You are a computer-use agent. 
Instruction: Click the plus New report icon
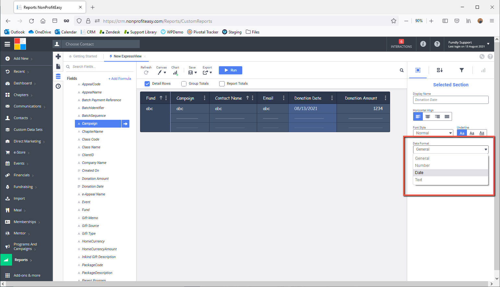pos(58,56)
